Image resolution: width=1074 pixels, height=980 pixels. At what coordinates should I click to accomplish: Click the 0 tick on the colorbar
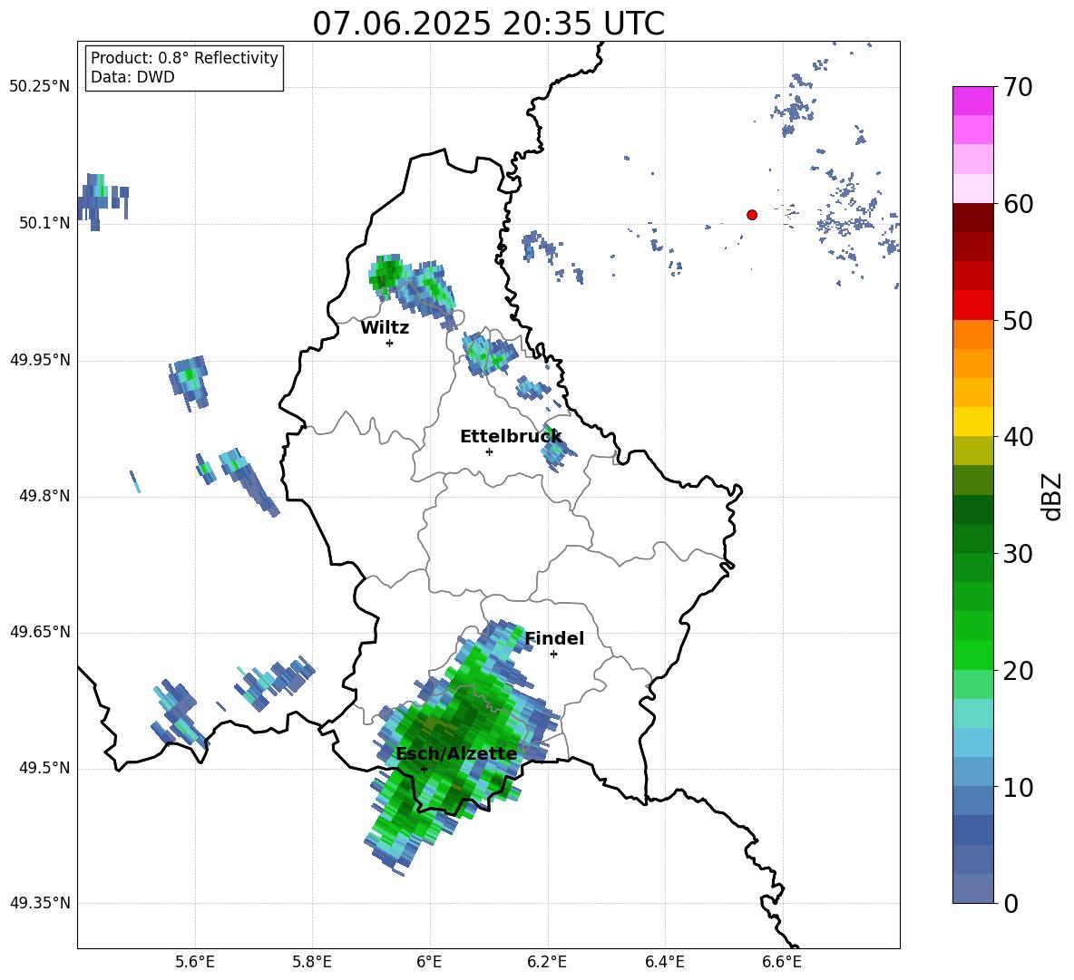1011,904
